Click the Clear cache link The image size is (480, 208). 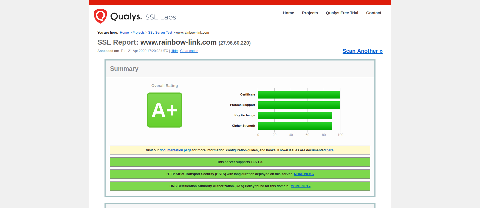click(x=189, y=51)
